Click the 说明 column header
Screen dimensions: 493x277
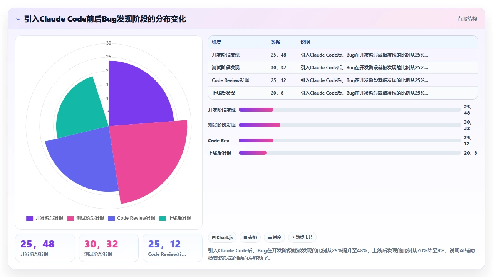pyautogui.click(x=305, y=42)
